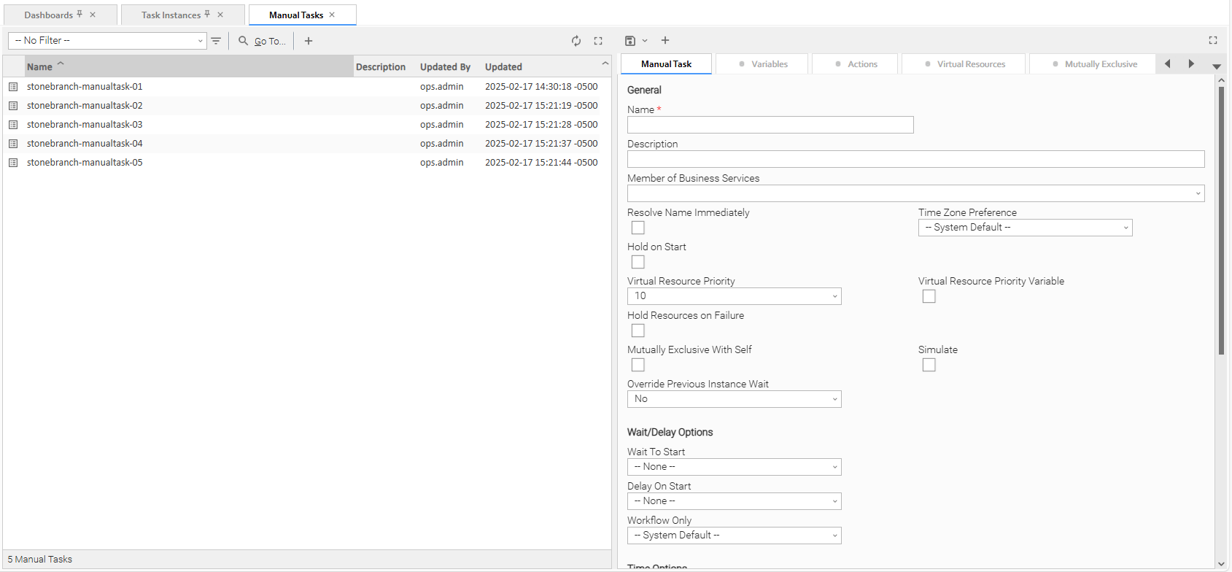Expand the Wait To Start dropdown
Image resolution: width=1232 pixels, height=572 pixels.
coord(734,467)
